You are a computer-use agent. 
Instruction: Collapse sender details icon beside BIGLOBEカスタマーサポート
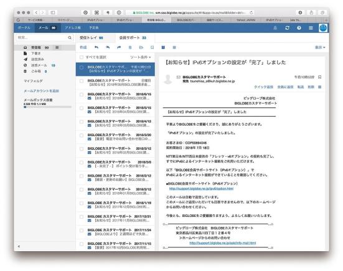click(179, 77)
